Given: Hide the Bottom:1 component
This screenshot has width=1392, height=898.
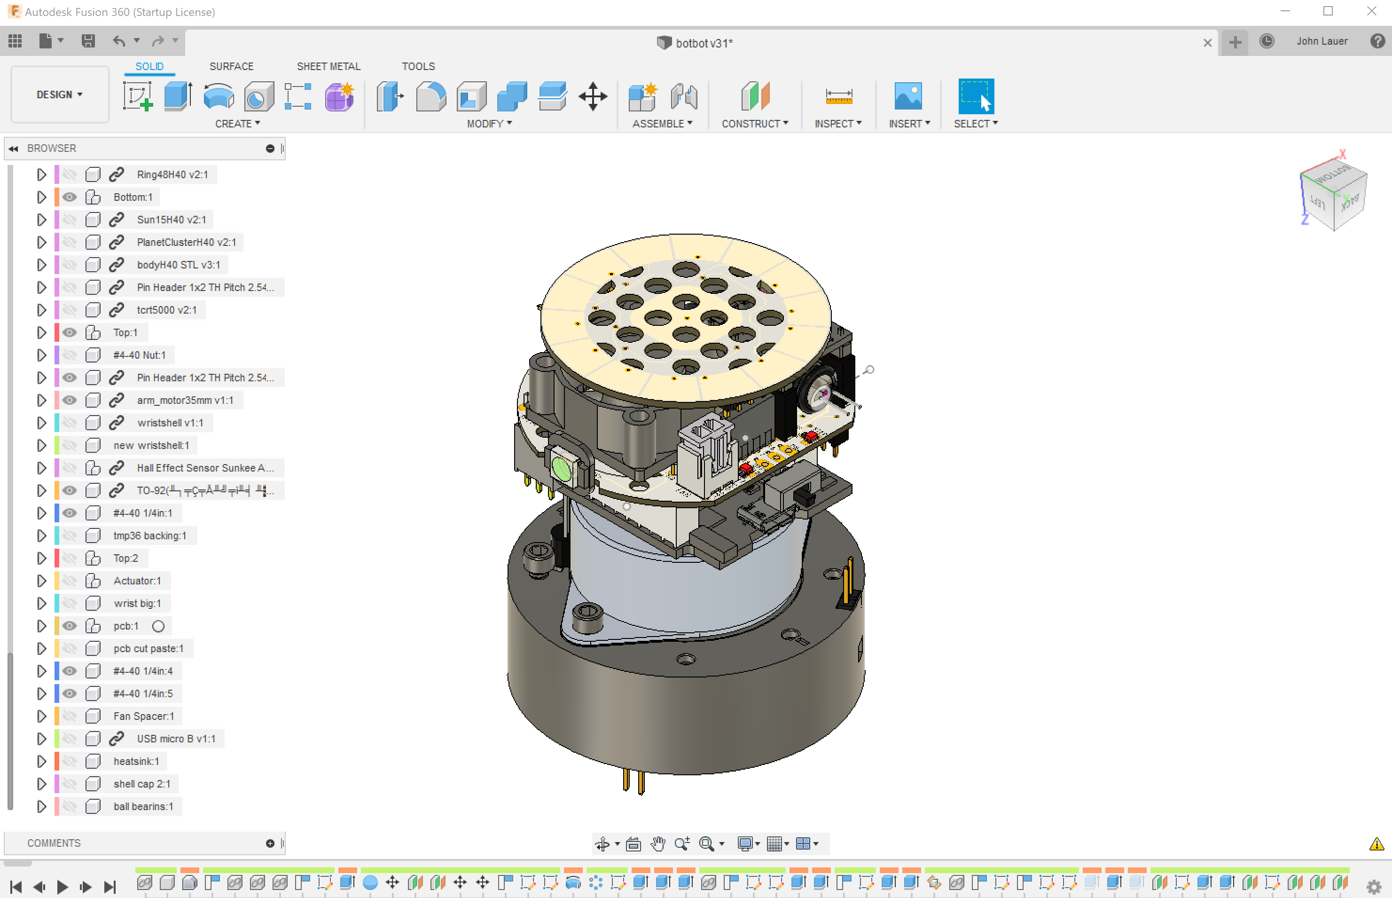Looking at the screenshot, I should pyautogui.click(x=70, y=197).
